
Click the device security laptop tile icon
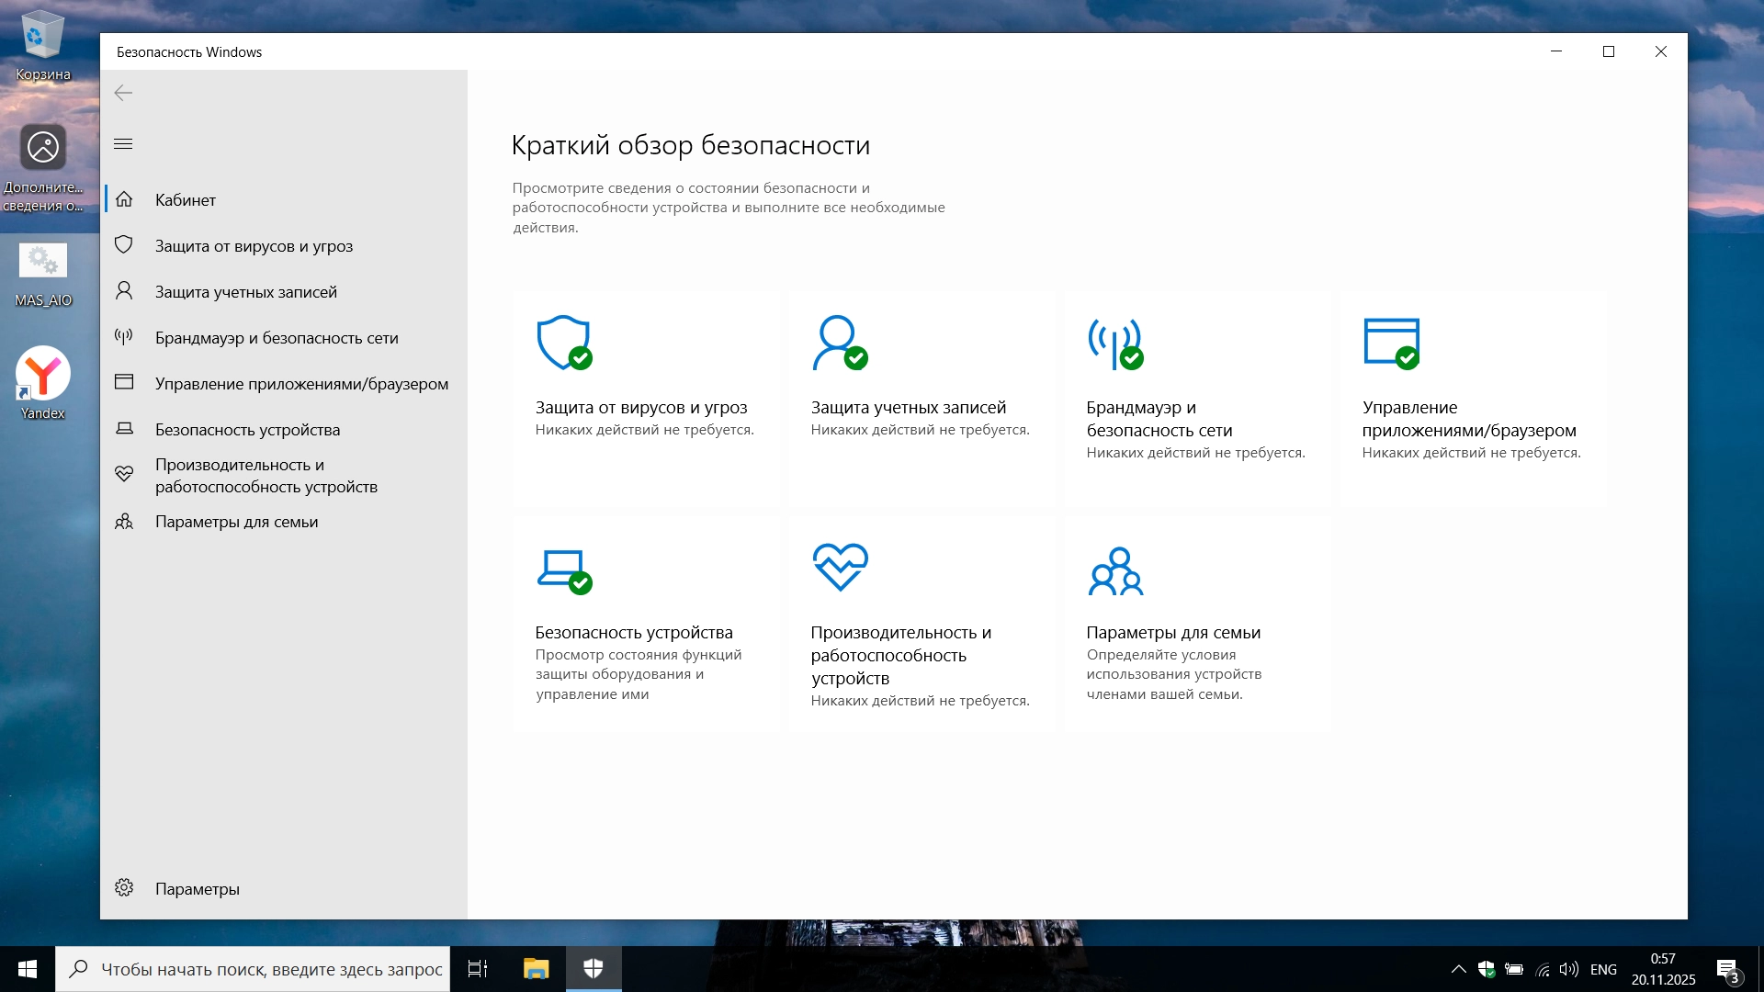pos(563,569)
